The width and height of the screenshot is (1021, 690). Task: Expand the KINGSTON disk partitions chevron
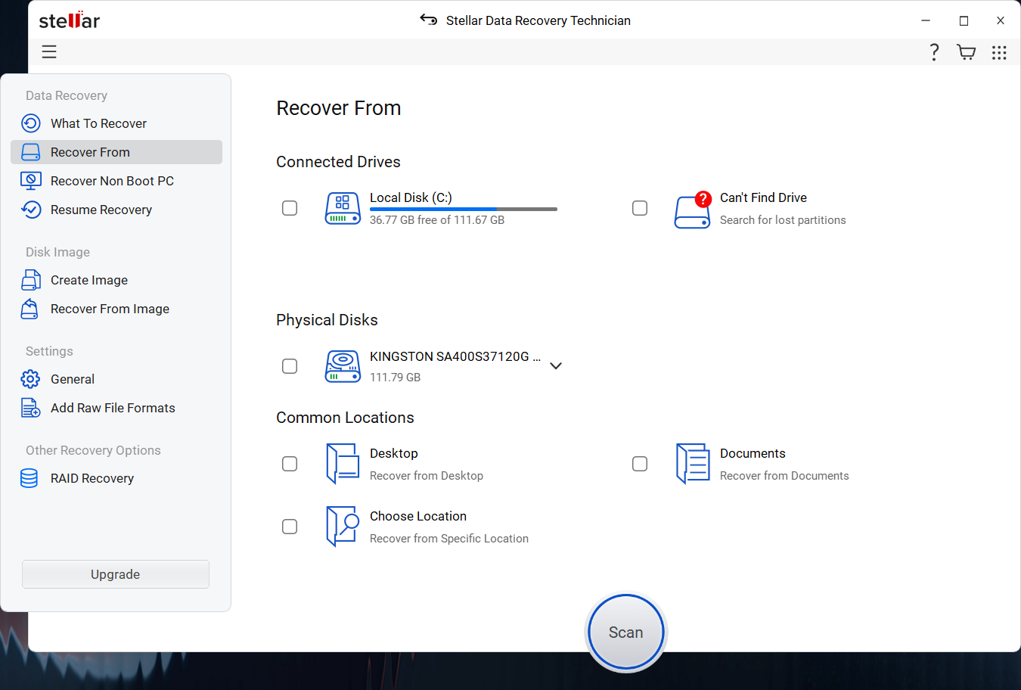[x=556, y=366]
